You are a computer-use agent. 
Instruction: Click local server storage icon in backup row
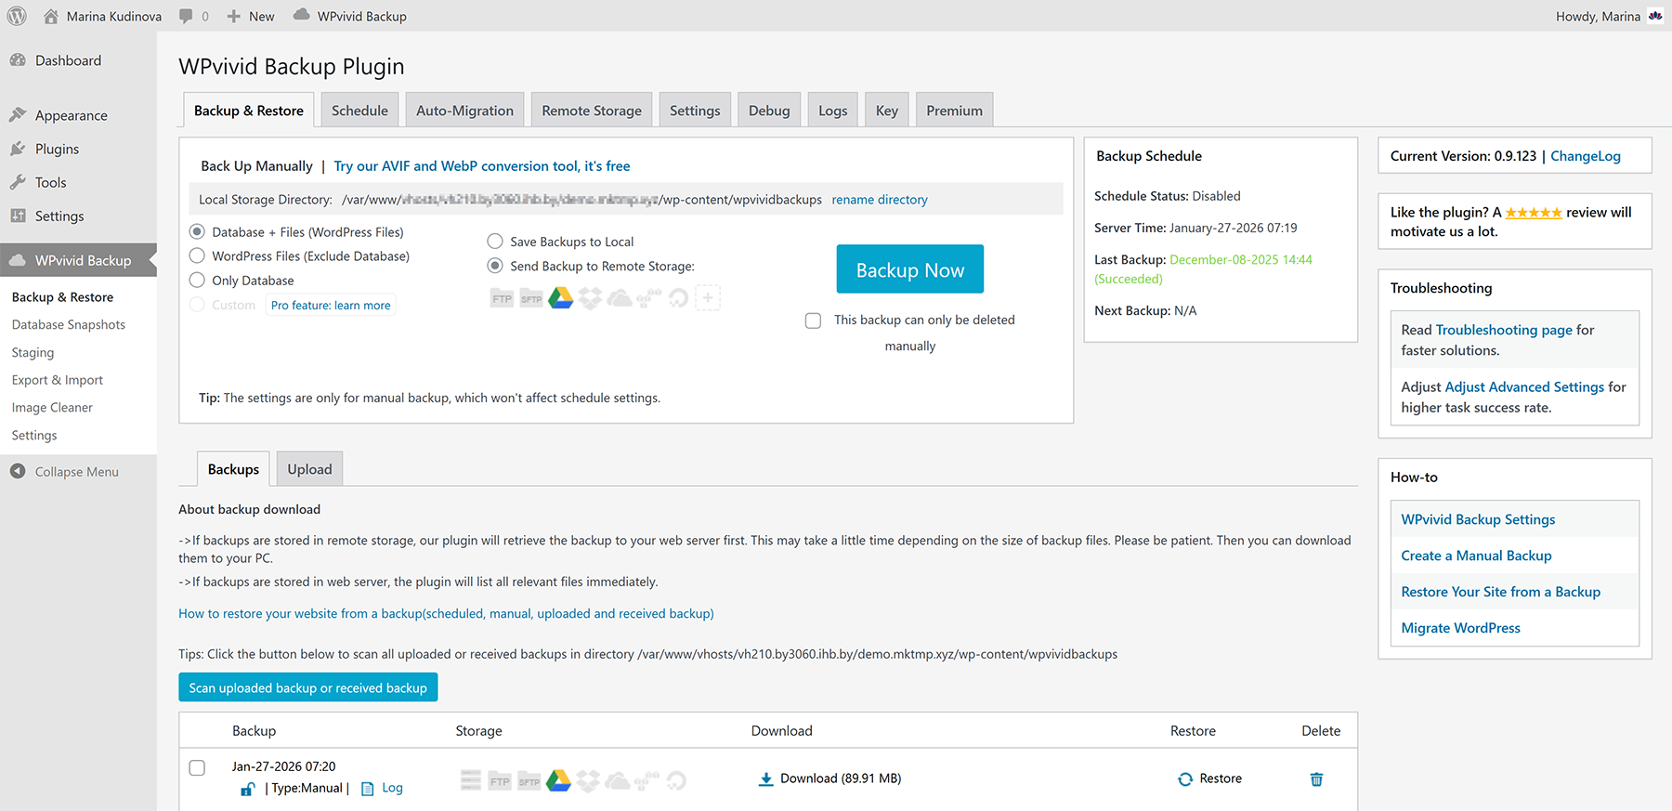click(471, 780)
